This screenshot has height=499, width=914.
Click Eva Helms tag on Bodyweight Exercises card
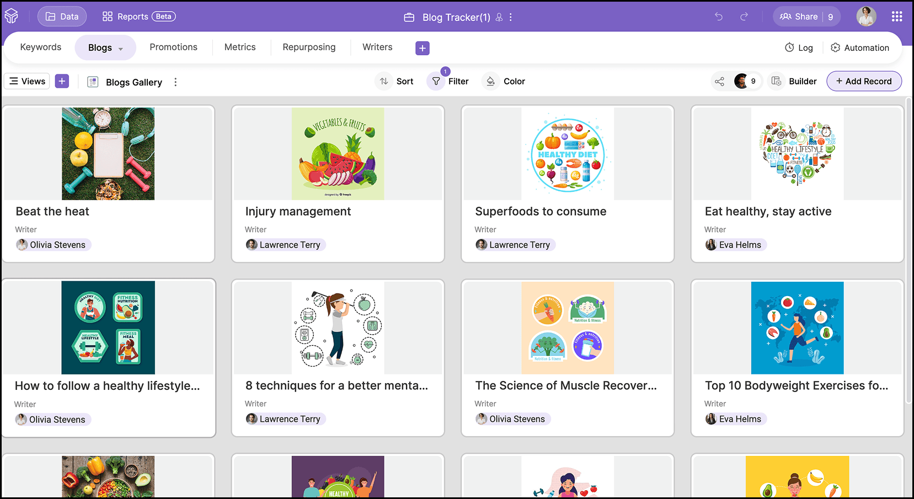pos(735,419)
